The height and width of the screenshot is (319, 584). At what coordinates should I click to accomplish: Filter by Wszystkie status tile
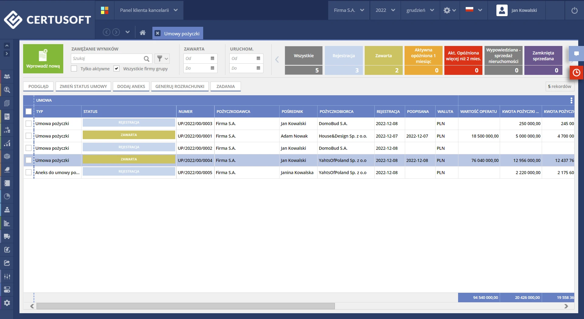[x=304, y=60]
